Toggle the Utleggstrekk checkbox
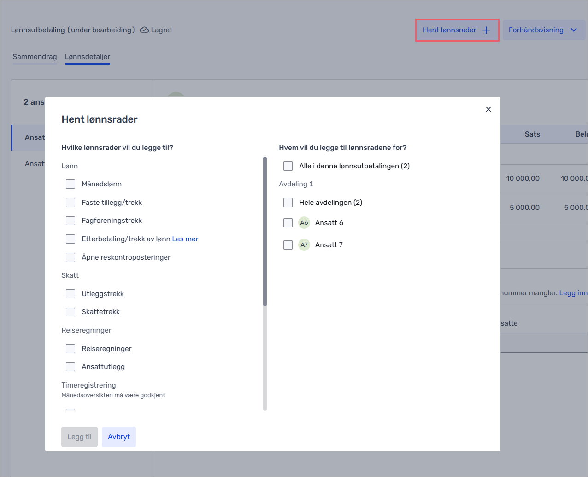Viewport: 588px width, 477px height. (71, 294)
